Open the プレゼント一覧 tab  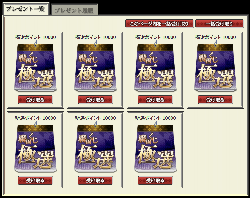tap(26, 9)
